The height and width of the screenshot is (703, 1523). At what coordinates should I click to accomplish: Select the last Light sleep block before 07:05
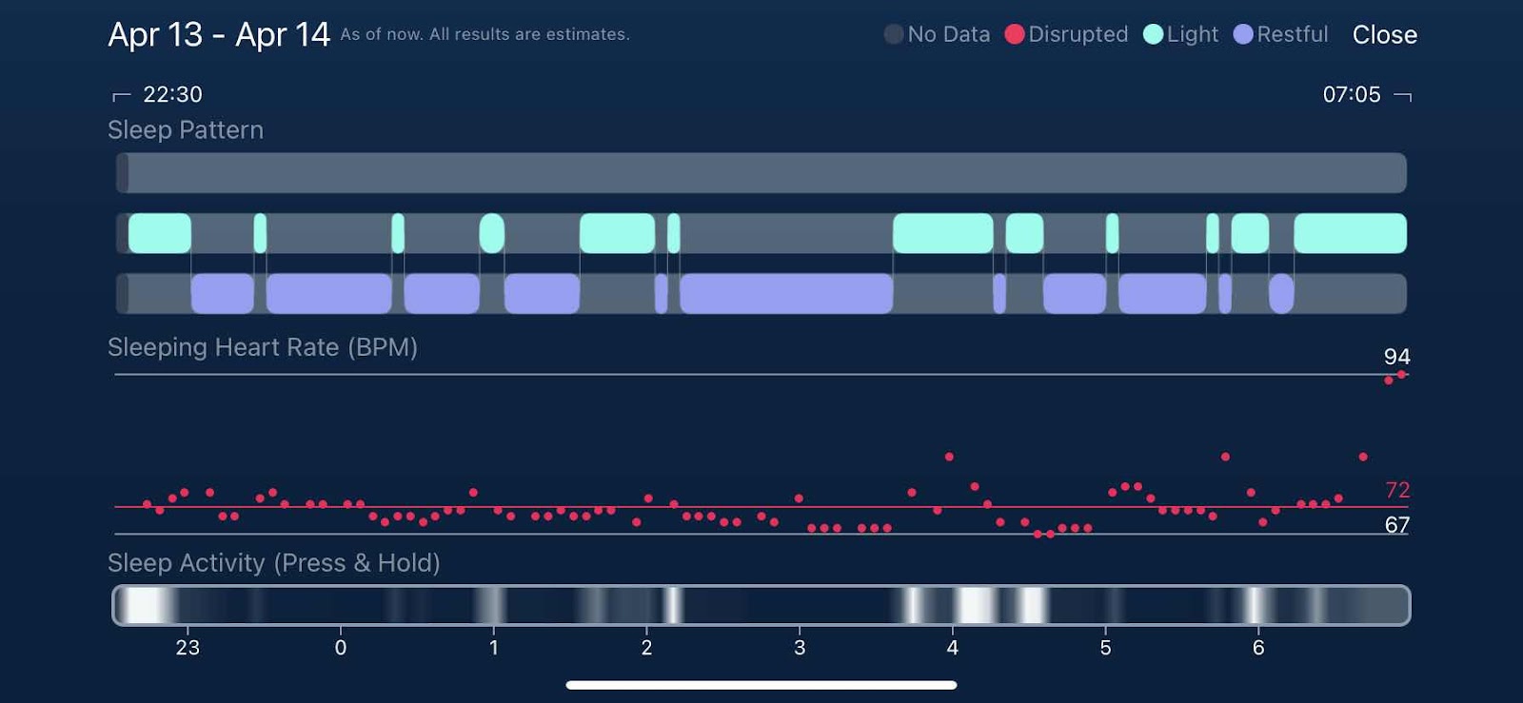(x=1350, y=233)
